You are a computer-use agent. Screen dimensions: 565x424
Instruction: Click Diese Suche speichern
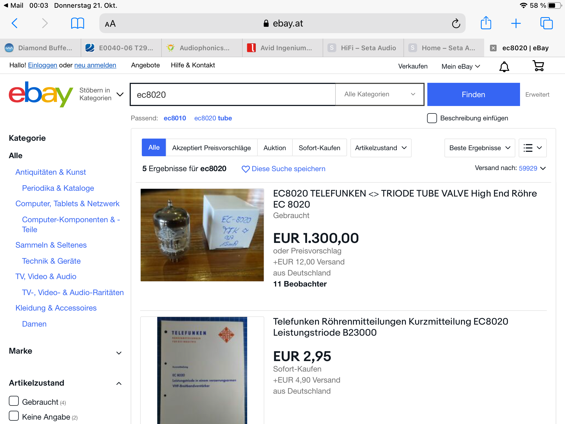[288, 169]
